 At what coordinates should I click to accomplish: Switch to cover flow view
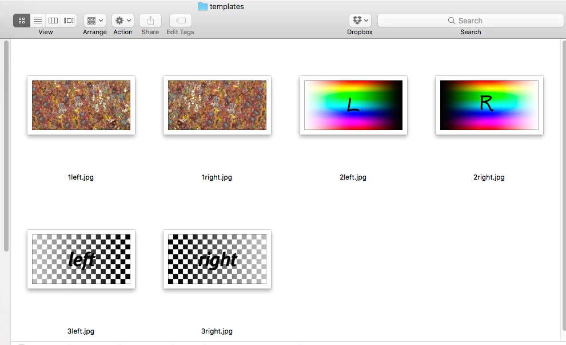click(69, 21)
